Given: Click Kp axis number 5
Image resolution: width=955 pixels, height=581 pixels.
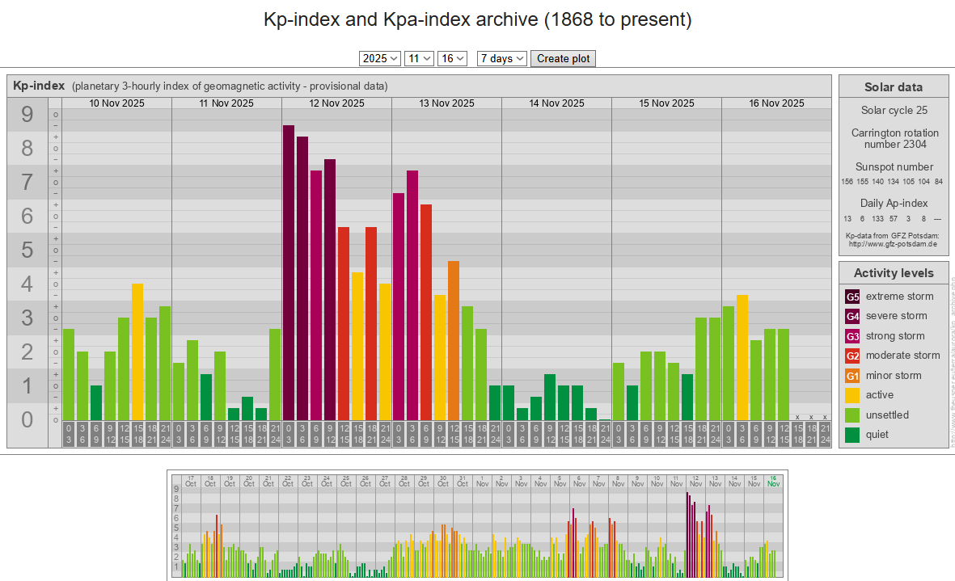Looking at the screenshot, I should pyautogui.click(x=27, y=250).
